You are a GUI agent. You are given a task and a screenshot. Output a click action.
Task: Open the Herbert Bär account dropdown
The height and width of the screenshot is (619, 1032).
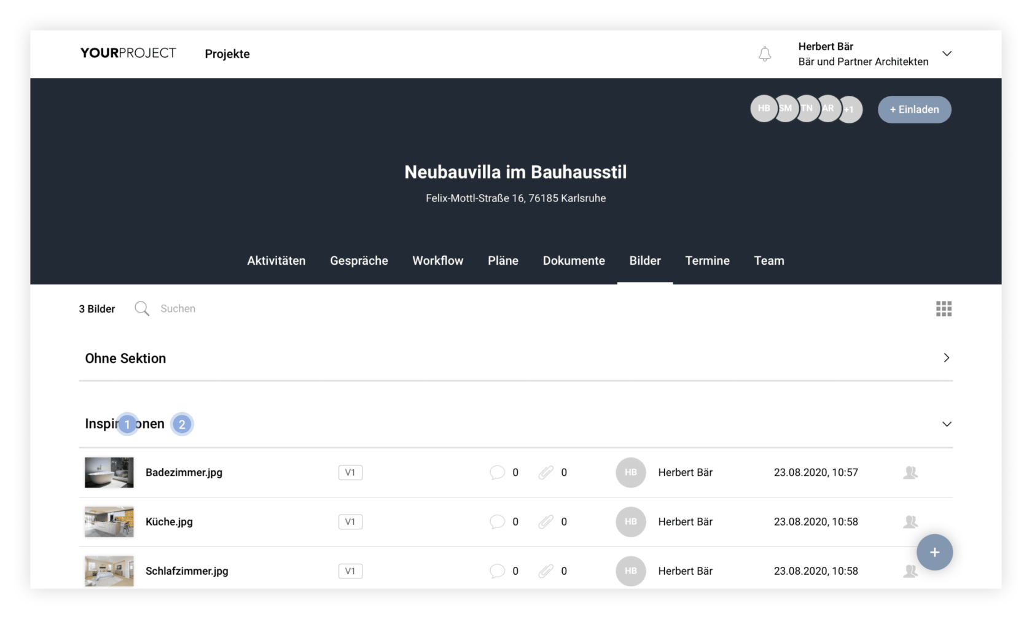point(947,54)
